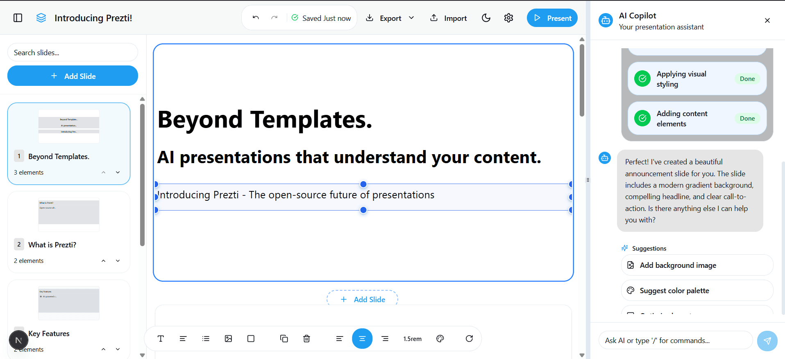Open the Export dropdown menu

(x=390, y=18)
